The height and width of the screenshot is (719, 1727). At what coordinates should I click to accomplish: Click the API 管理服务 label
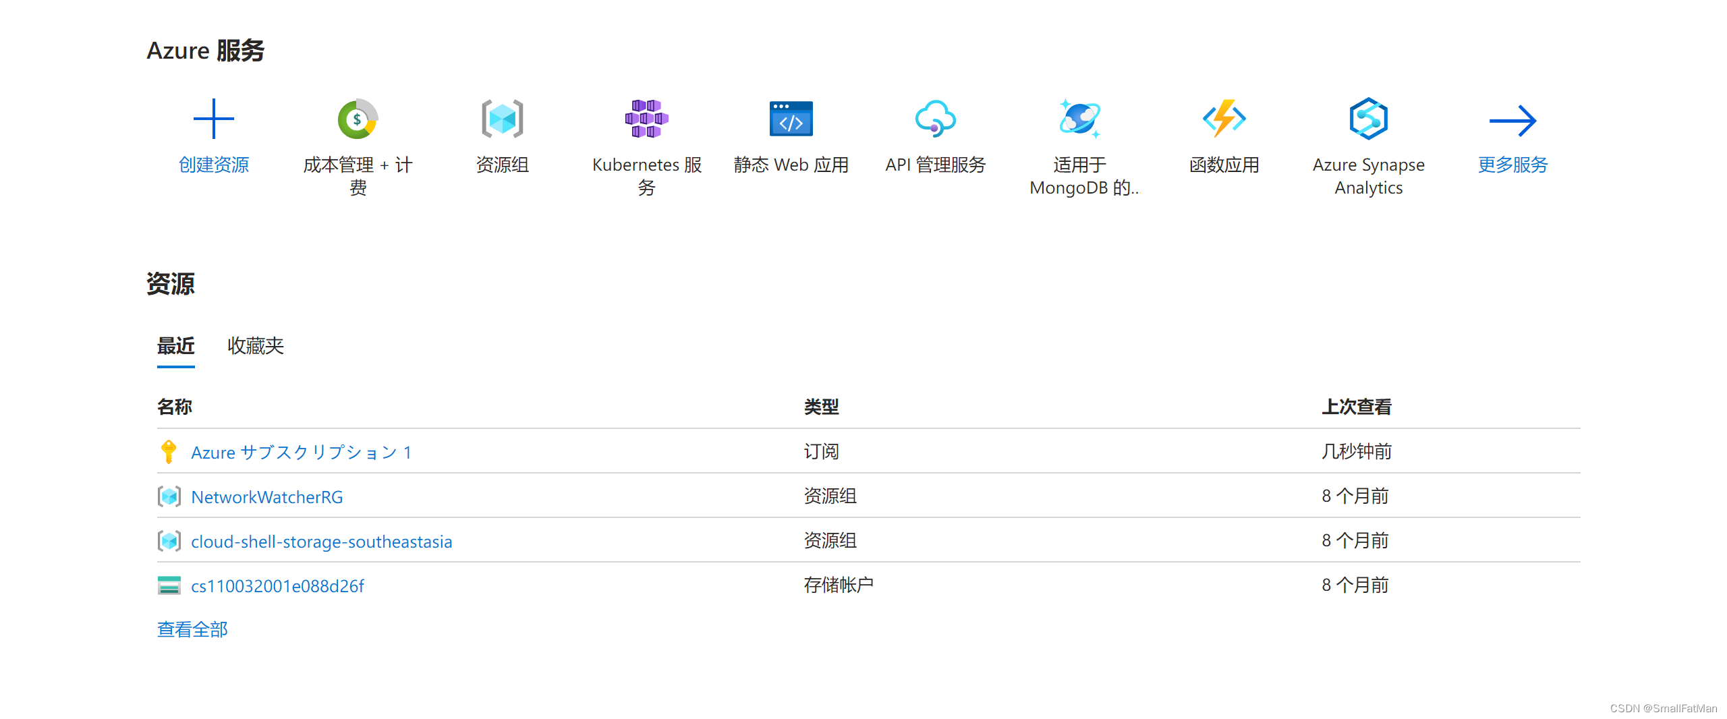[935, 165]
